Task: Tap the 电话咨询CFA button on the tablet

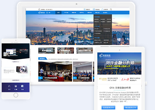Action: pyautogui.click(x=131, y=107)
